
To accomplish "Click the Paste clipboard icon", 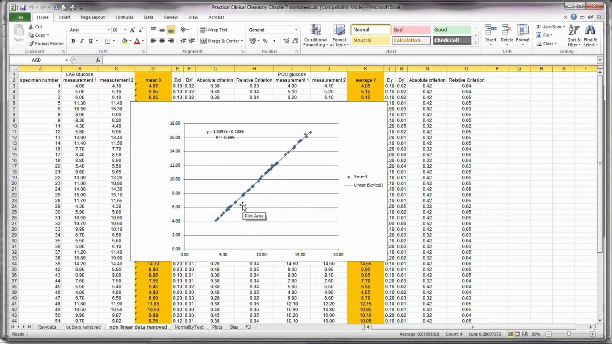I will click(x=18, y=31).
